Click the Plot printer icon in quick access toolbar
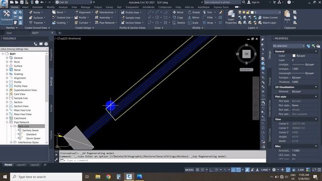The width and height of the screenshot is (322, 181). click(37, 2)
